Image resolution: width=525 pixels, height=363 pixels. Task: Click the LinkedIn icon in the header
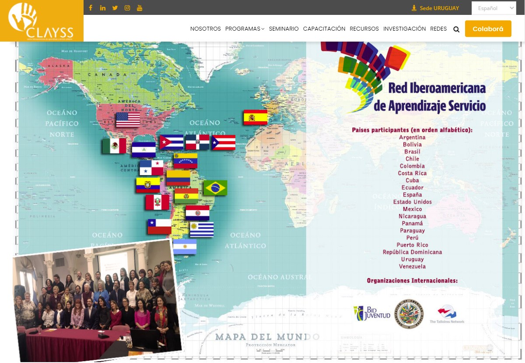103,7
